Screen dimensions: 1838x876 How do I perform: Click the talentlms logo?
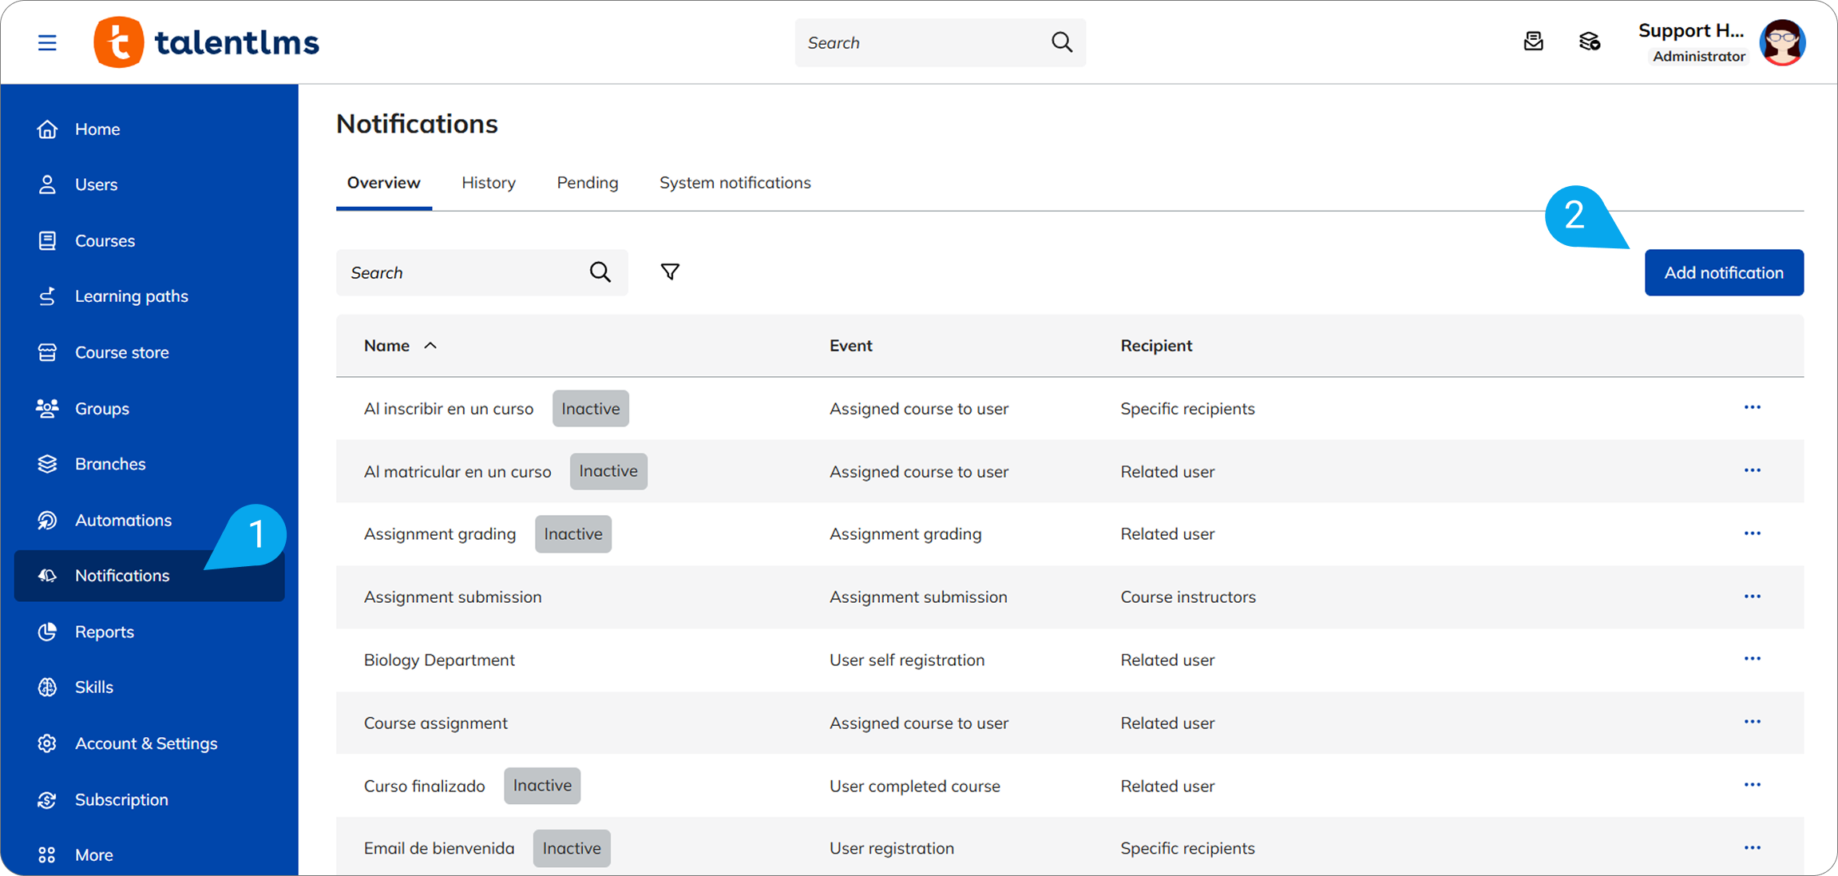click(x=207, y=42)
